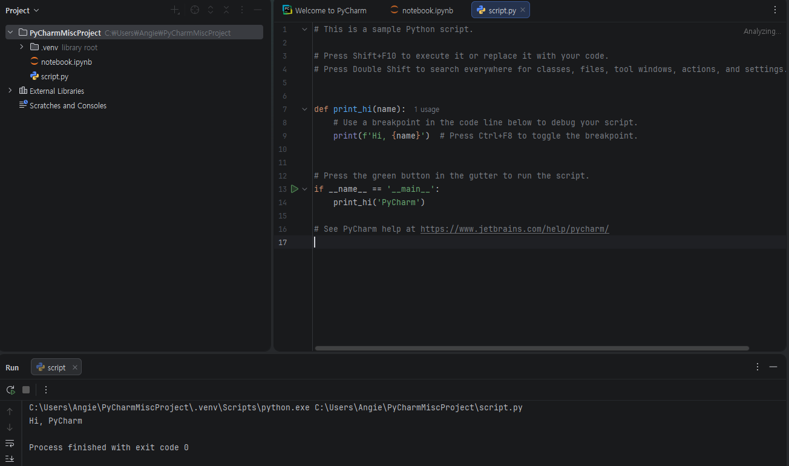Screen dimensions: 789x466
Task: Click the Rerun script icon in Run panel
Action: 10,390
